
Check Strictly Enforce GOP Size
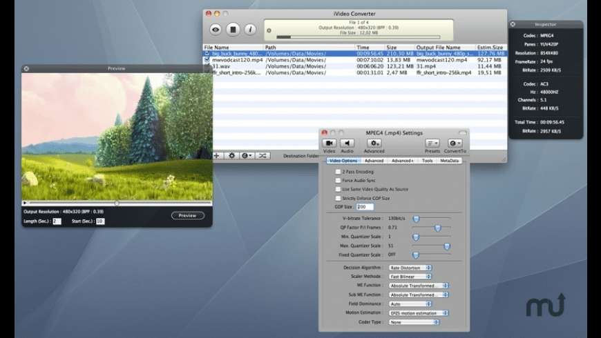(338, 198)
